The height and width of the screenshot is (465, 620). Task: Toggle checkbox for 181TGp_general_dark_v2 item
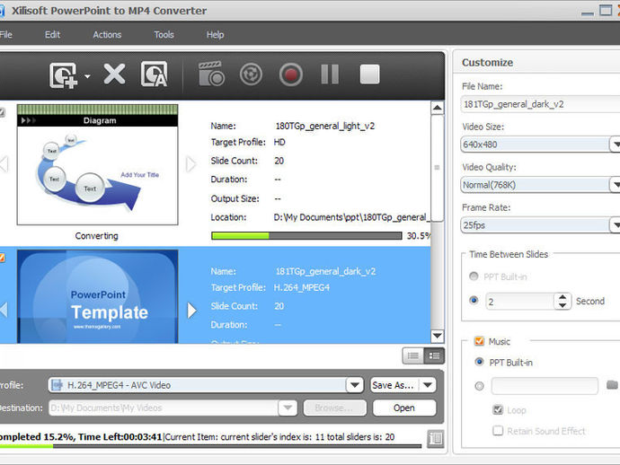pyautogui.click(x=2, y=258)
